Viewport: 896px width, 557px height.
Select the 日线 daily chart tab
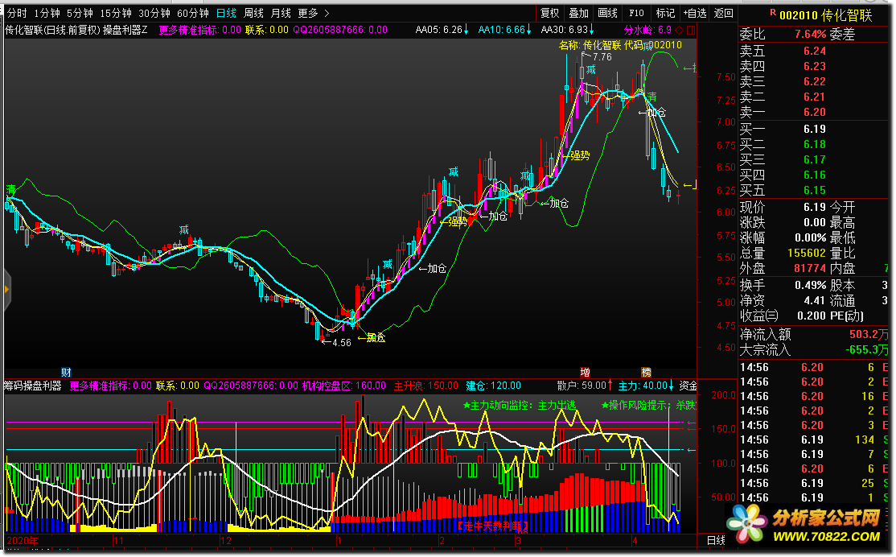(226, 13)
